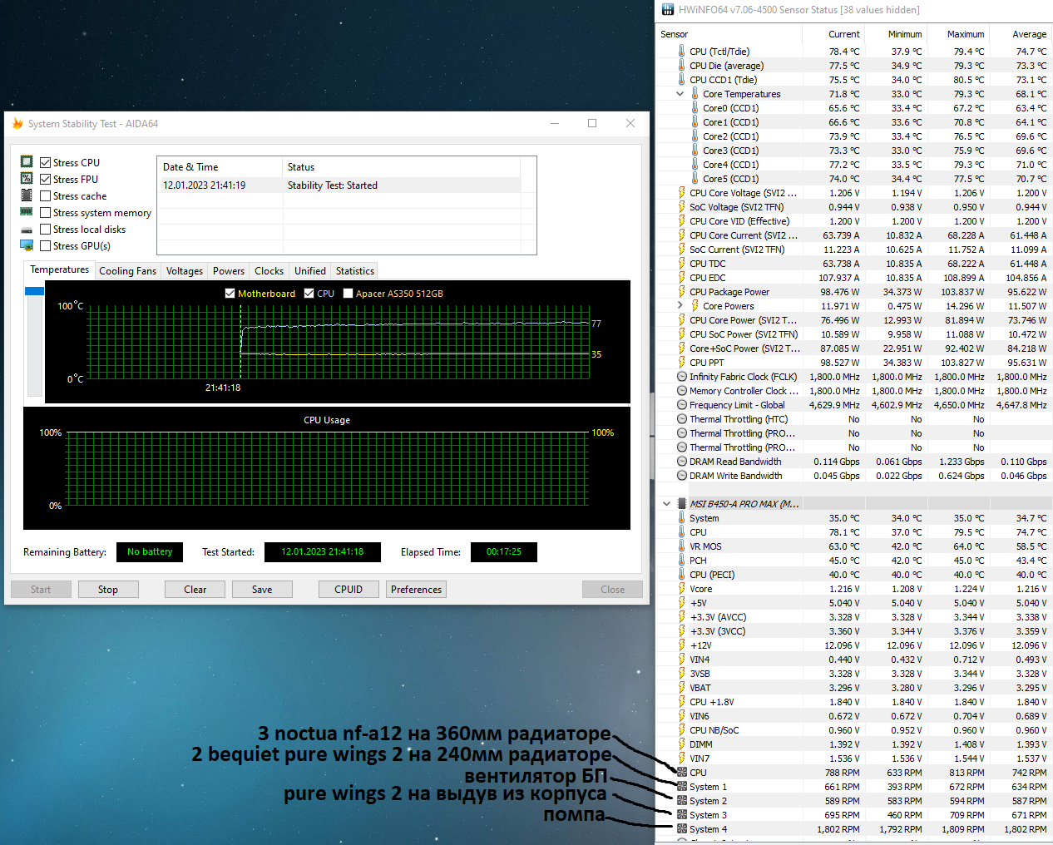
Task: Collapse the Core Temperatures group
Action: [x=680, y=94]
